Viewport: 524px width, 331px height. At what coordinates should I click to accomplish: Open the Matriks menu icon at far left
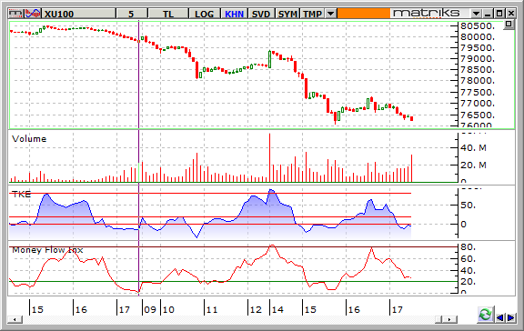(x=15, y=14)
